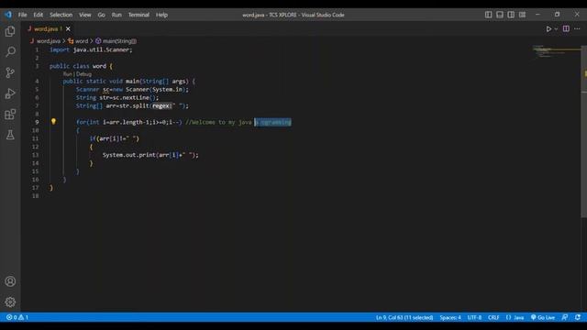Image resolution: width=587 pixels, height=330 pixels.
Task: Change encoding via UTF-8 status
Action: pyautogui.click(x=474, y=317)
